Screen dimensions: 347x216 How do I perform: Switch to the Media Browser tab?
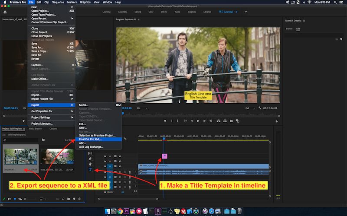click(x=36, y=129)
